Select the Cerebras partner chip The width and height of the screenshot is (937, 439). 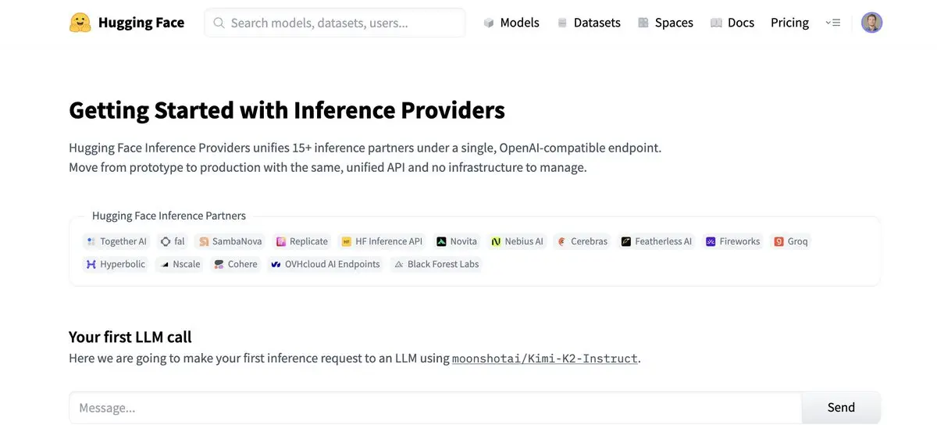click(582, 241)
